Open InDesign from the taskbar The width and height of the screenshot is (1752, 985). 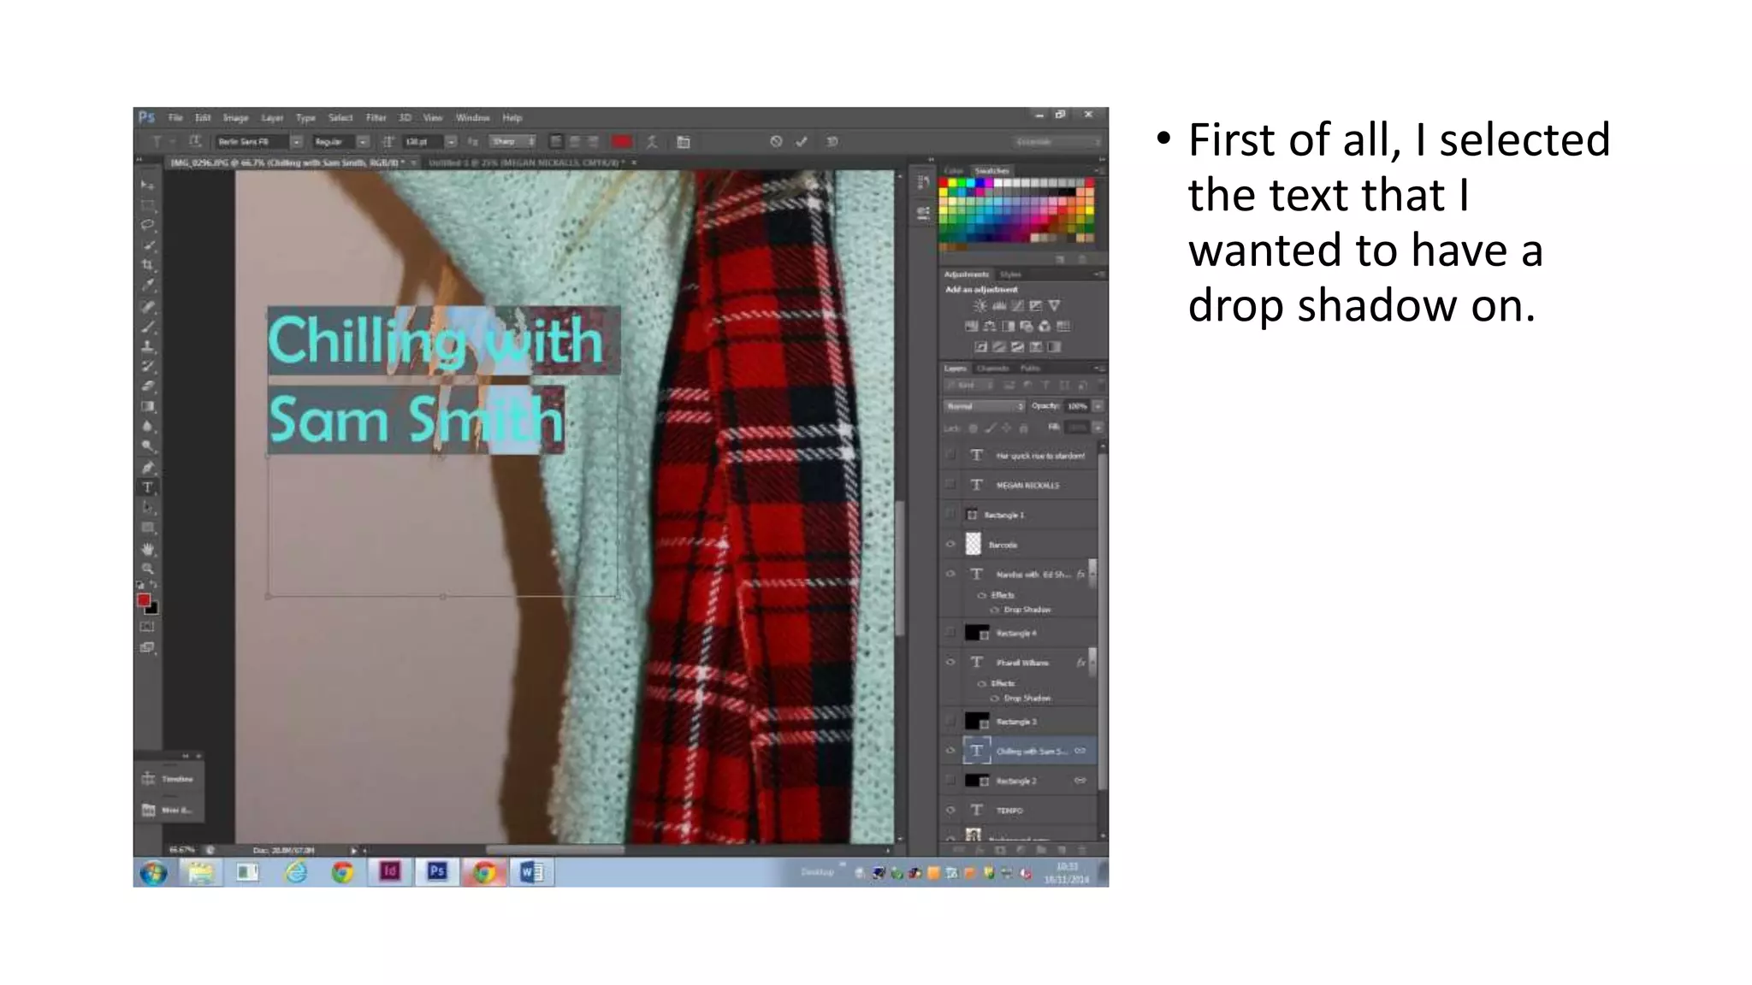point(390,871)
